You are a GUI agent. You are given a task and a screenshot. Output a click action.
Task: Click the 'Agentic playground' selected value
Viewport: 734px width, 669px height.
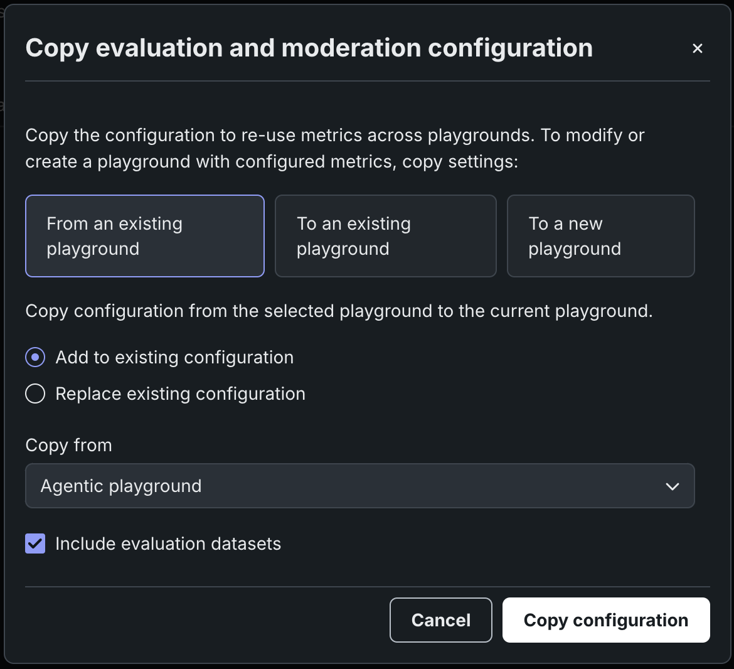pos(121,486)
